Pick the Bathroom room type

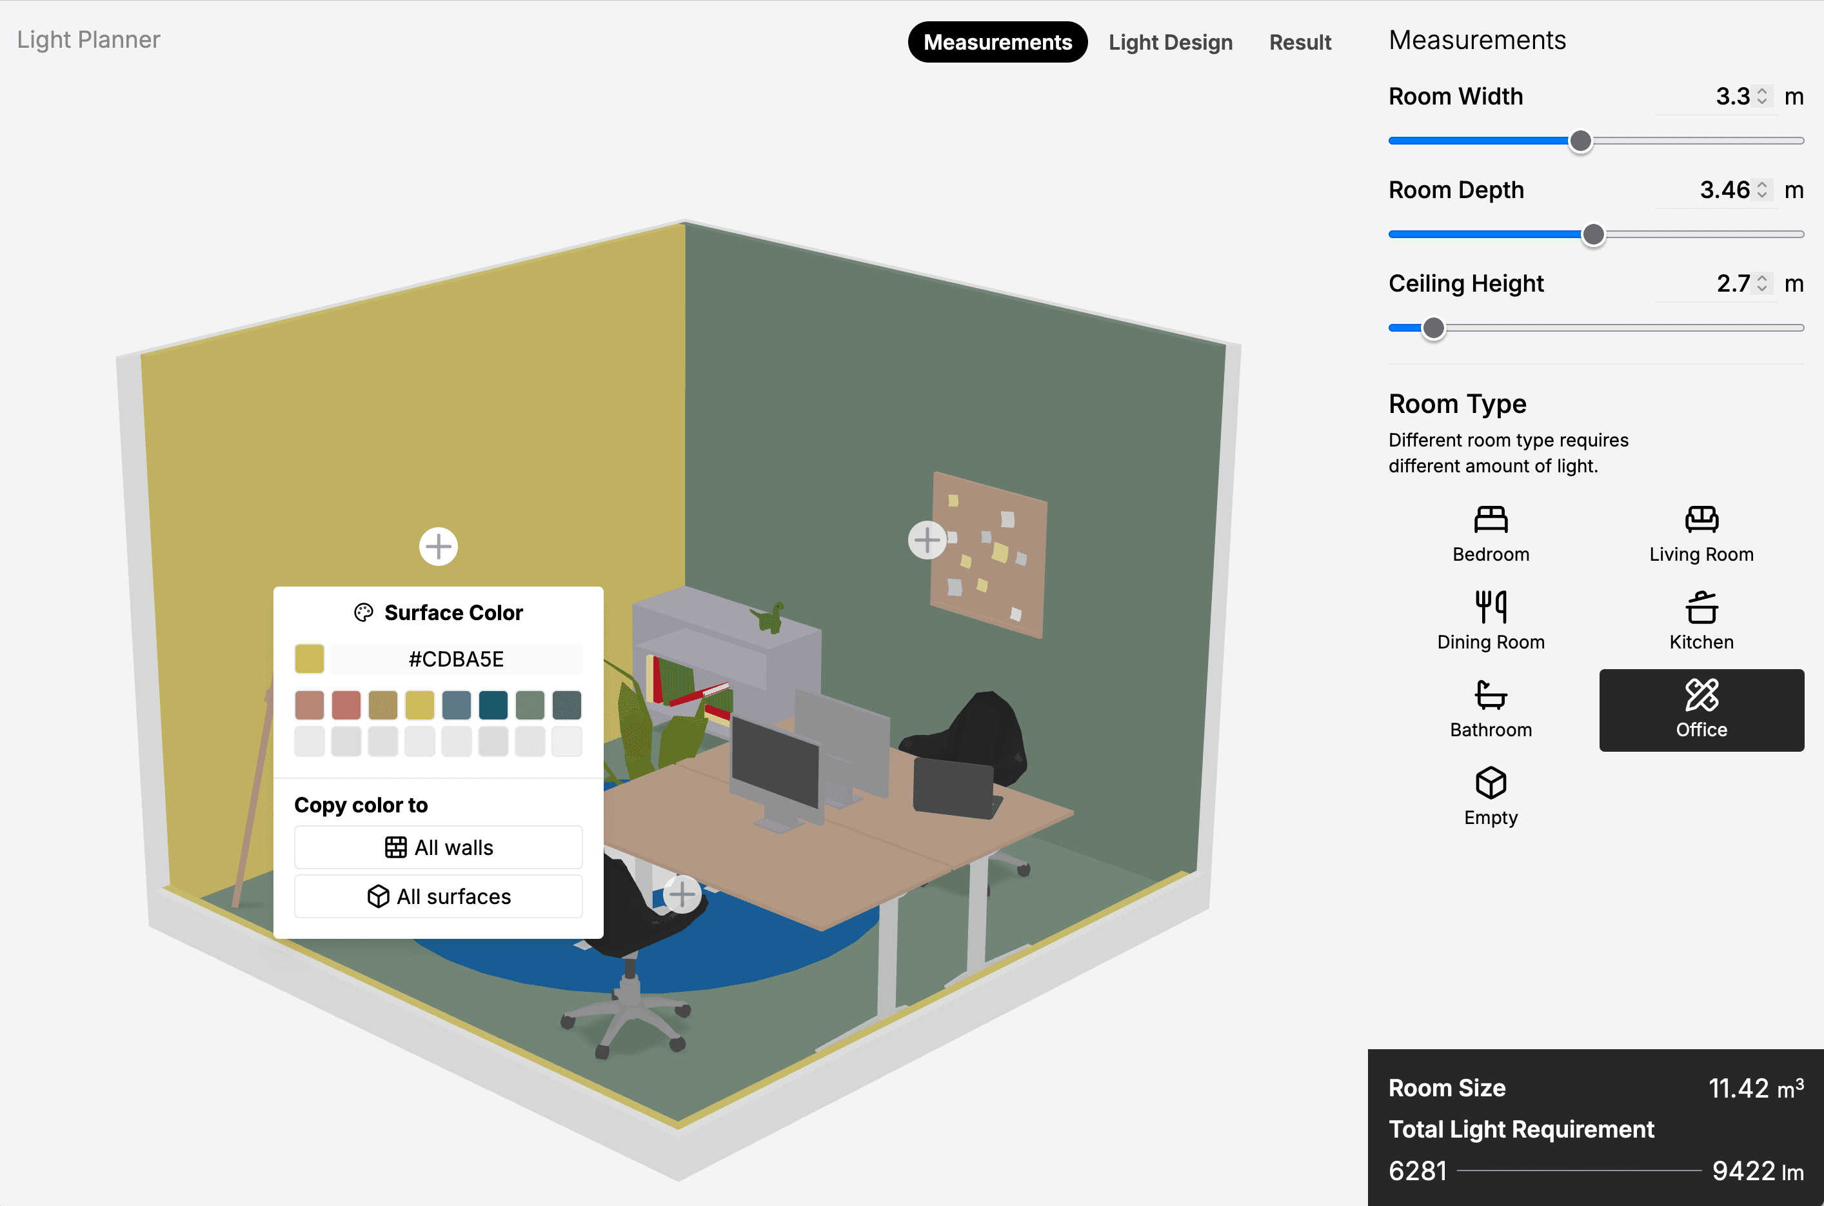click(x=1491, y=710)
